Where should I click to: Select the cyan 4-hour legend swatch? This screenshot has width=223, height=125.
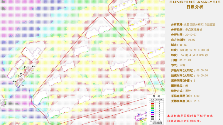pos(152,110)
